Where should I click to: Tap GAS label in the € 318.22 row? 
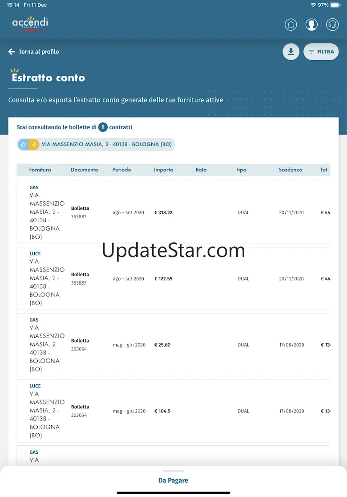click(x=34, y=187)
